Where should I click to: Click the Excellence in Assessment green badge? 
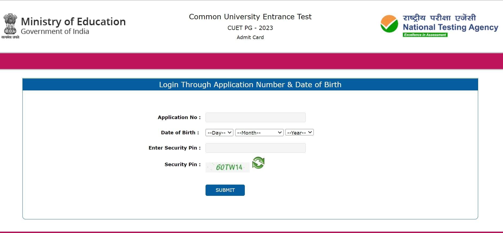pos(425,35)
